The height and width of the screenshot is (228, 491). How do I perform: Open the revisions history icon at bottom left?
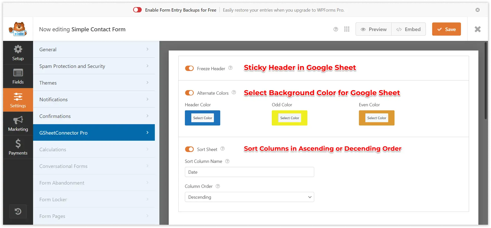[x=18, y=211]
